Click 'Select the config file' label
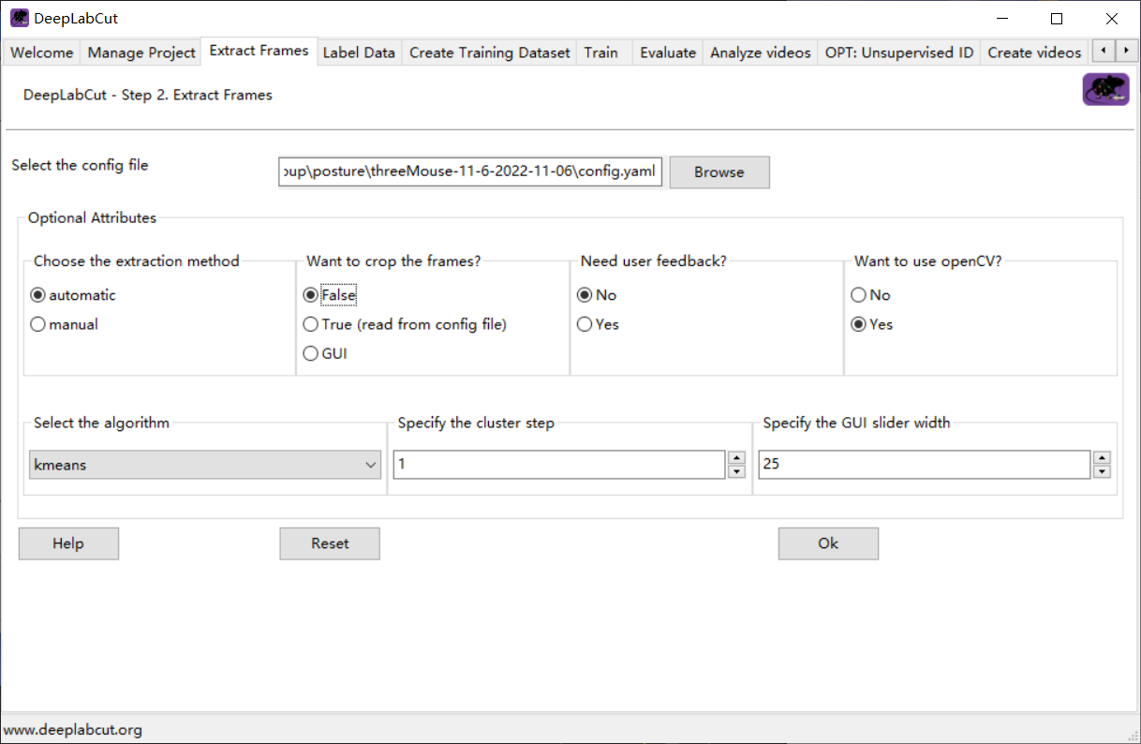 (80, 165)
